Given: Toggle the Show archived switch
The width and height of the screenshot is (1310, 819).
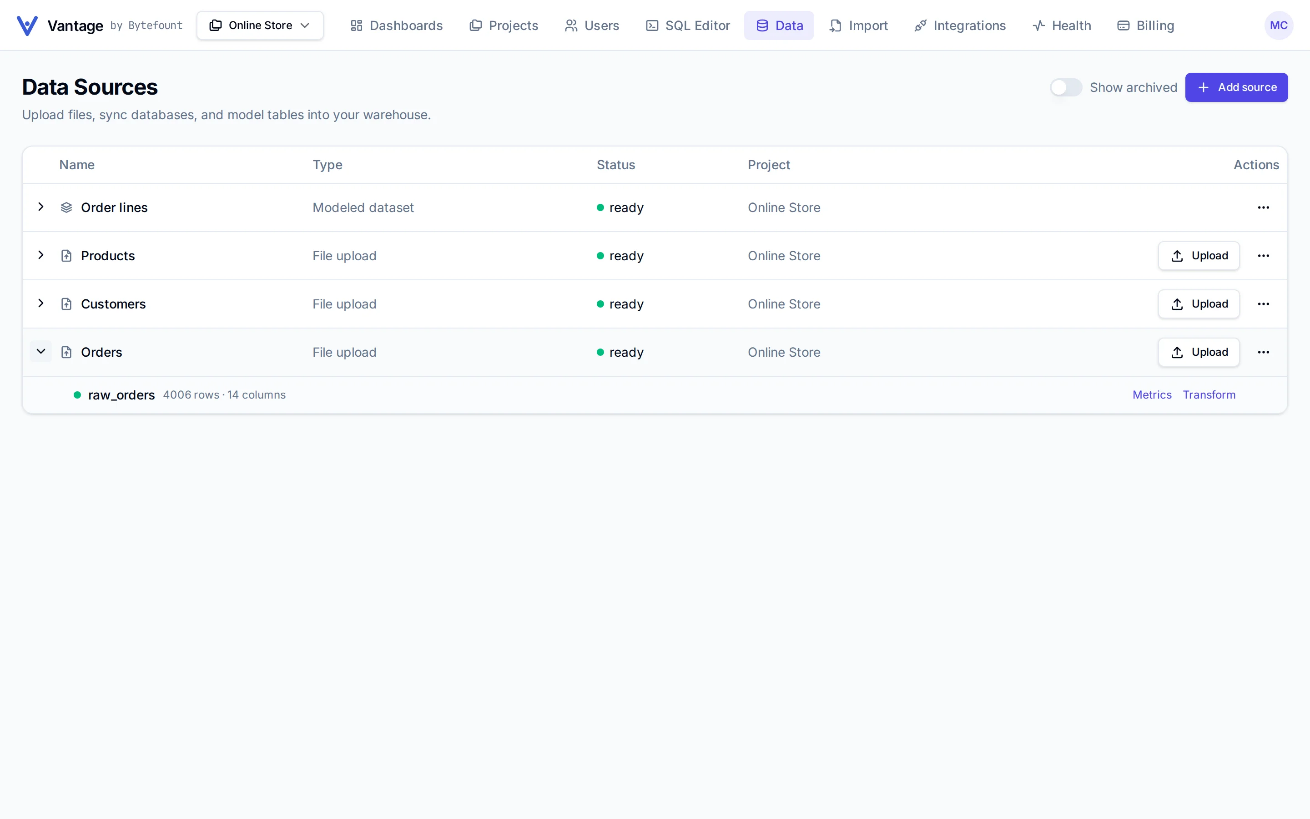Looking at the screenshot, I should (x=1065, y=87).
